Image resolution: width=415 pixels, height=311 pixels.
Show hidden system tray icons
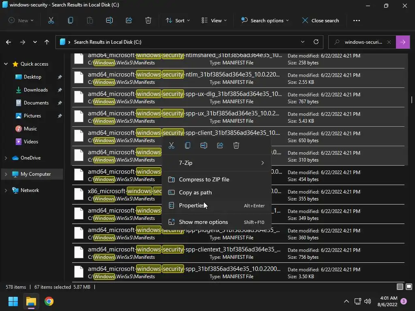pyautogui.click(x=347, y=301)
